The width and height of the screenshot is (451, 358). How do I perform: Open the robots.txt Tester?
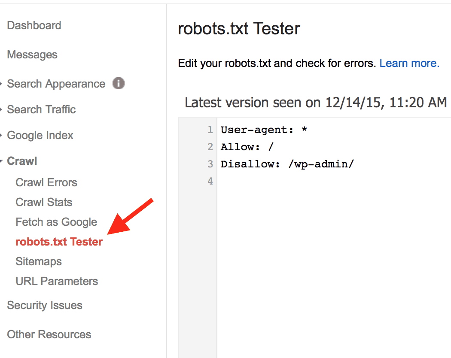point(59,242)
